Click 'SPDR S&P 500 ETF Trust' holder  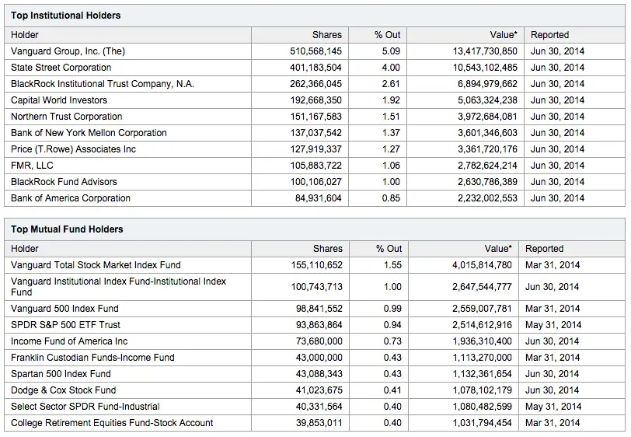(65, 325)
